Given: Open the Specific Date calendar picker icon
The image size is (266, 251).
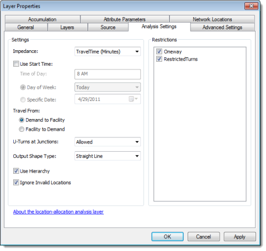Looking at the screenshot, I should (x=133, y=99).
